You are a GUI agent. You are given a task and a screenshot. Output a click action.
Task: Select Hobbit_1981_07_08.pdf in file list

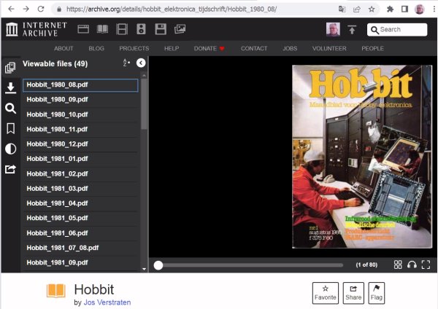tap(80, 249)
